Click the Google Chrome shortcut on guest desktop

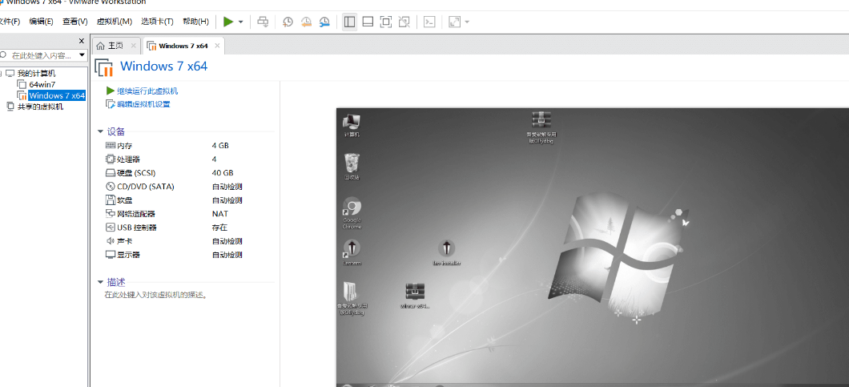[x=352, y=212]
